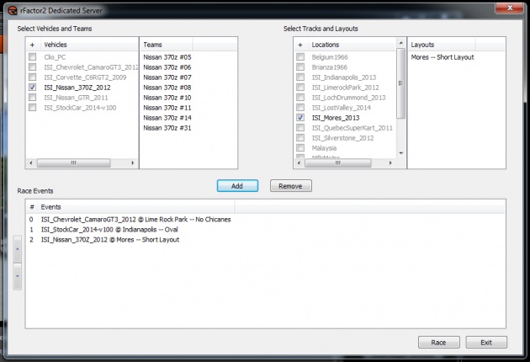530x362 pixels.
Task: Check the Clio_PC vehicle checkbox
Action: (x=32, y=56)
